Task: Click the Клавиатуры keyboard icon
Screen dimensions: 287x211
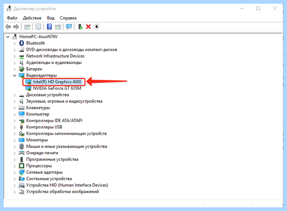Action: click(22, 108)
